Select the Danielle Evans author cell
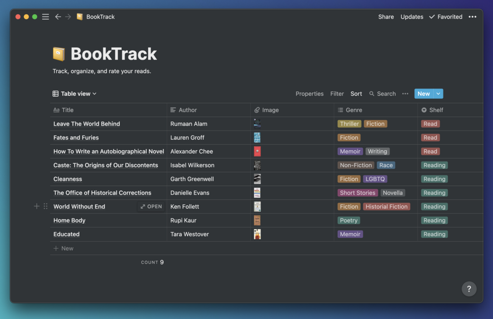Screen dimensions: 493x319 point(208,193)
